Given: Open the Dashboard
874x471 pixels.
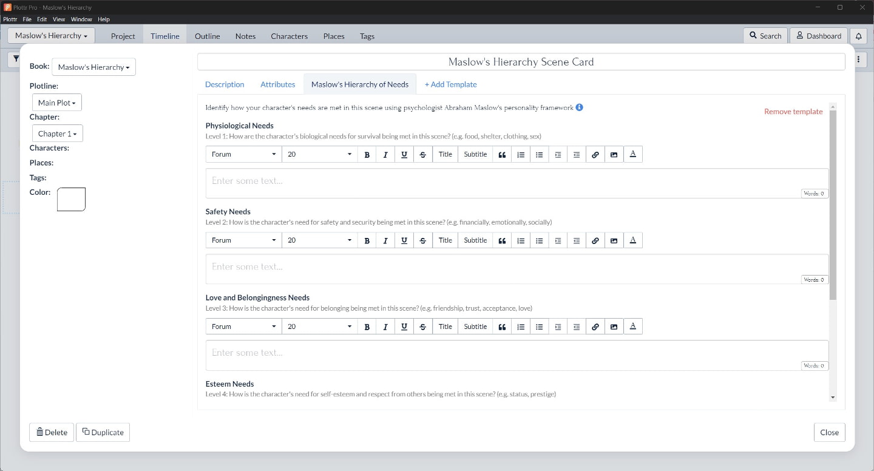Looking at the screenshot, I should [x=819, y=36].
